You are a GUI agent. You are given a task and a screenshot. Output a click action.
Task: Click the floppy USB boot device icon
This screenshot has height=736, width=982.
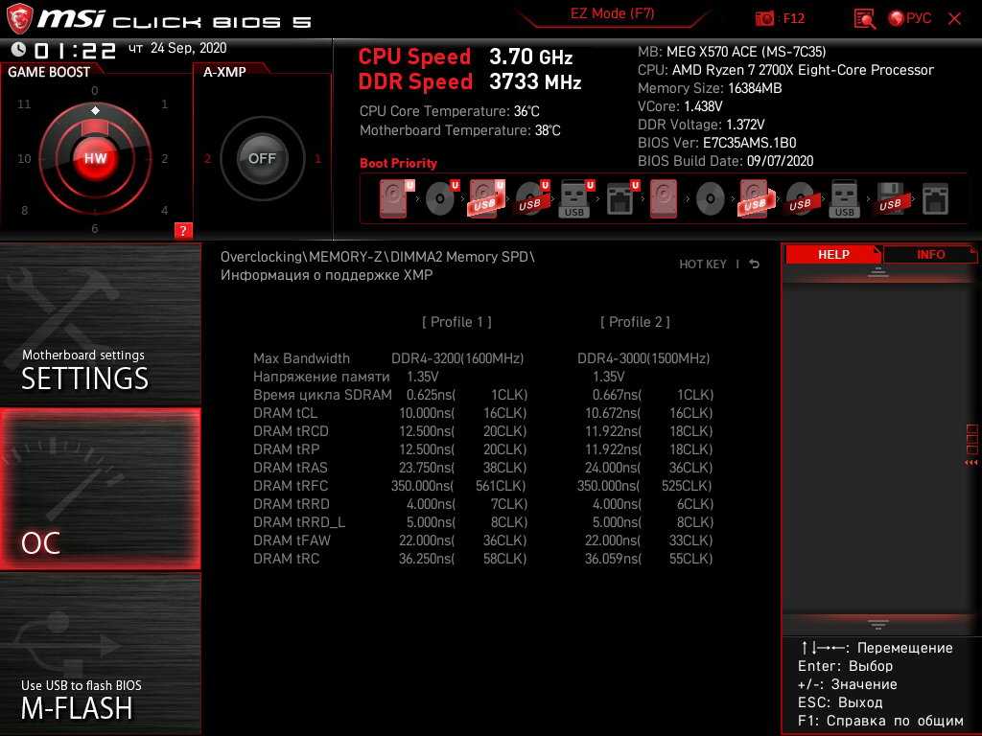(890, 199)
